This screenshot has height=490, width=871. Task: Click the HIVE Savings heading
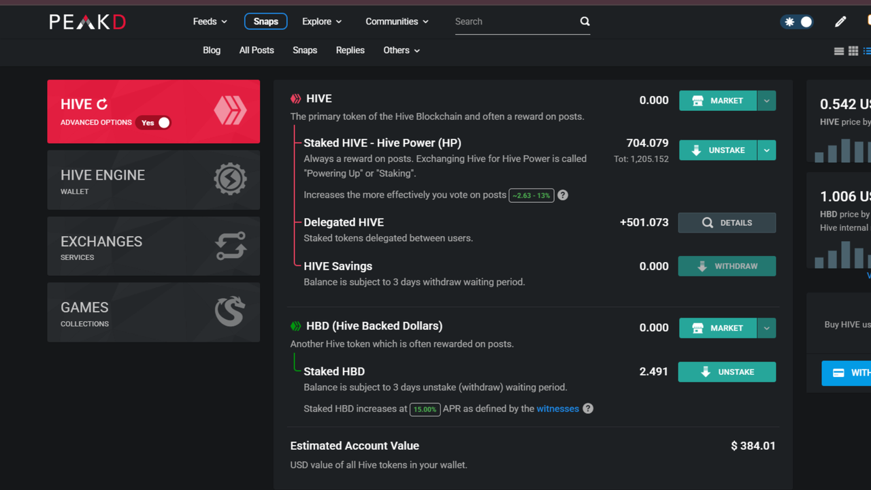pos(338,266)
